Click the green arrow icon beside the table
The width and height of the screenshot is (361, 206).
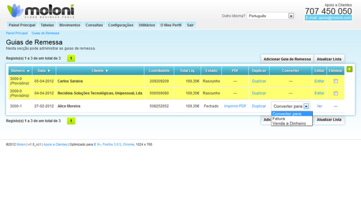point(349,69)
